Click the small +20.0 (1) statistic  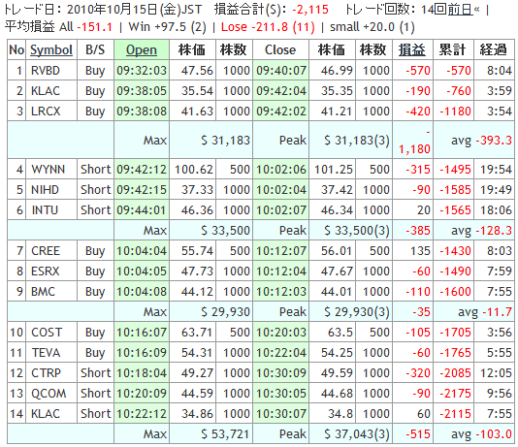click(x=372, y=27)
